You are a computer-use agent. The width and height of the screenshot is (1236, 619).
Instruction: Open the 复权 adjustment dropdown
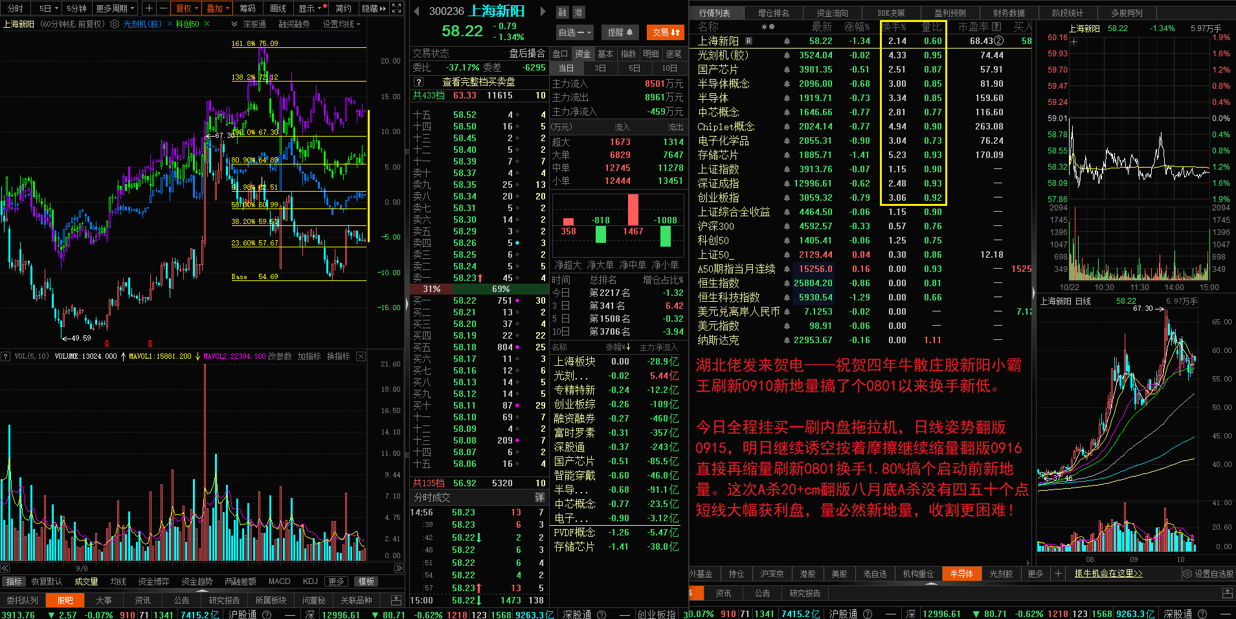pyautogui.click(x=187, y=8)
